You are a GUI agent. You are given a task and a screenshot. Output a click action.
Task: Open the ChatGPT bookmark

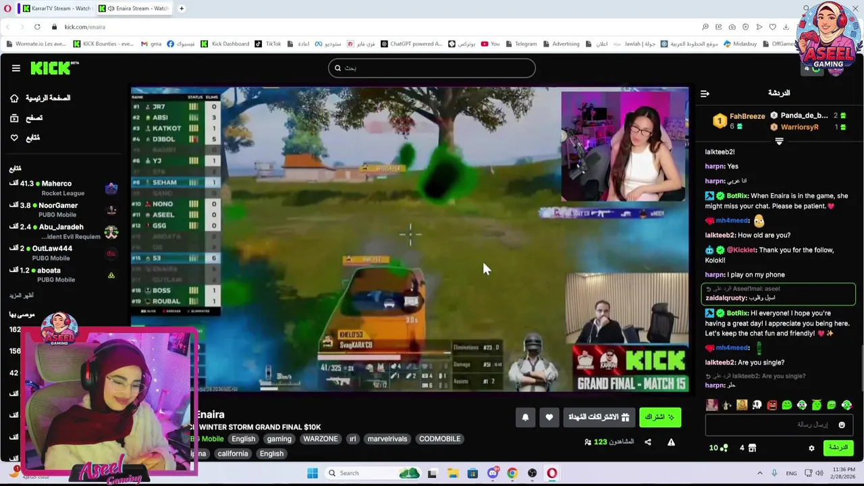click(x=411, y=44)
